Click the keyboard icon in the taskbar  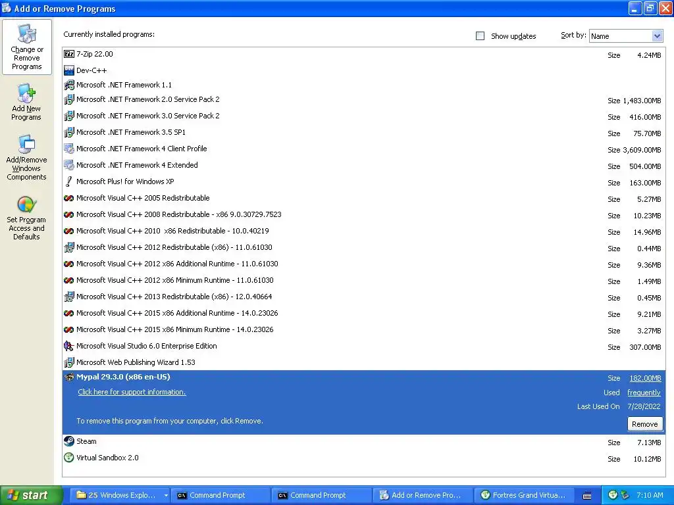point(586,496)
